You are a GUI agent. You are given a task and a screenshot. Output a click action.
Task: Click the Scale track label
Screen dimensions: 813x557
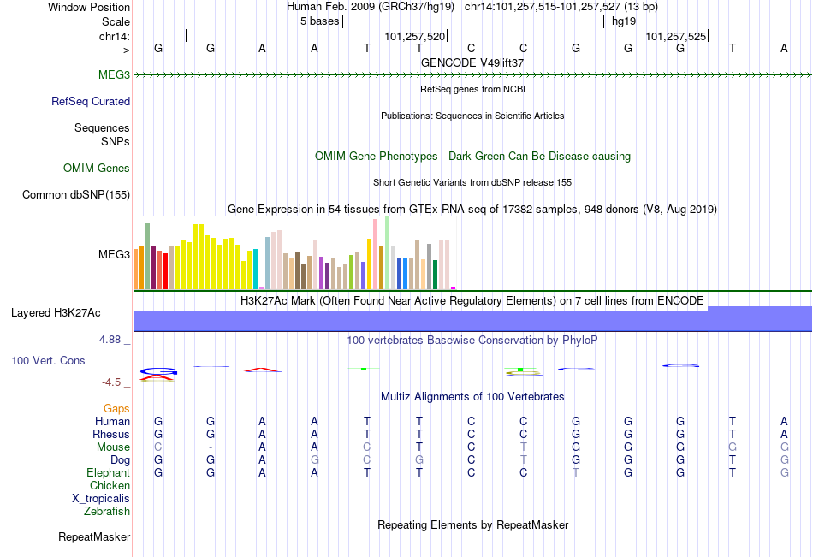[116, 21]
